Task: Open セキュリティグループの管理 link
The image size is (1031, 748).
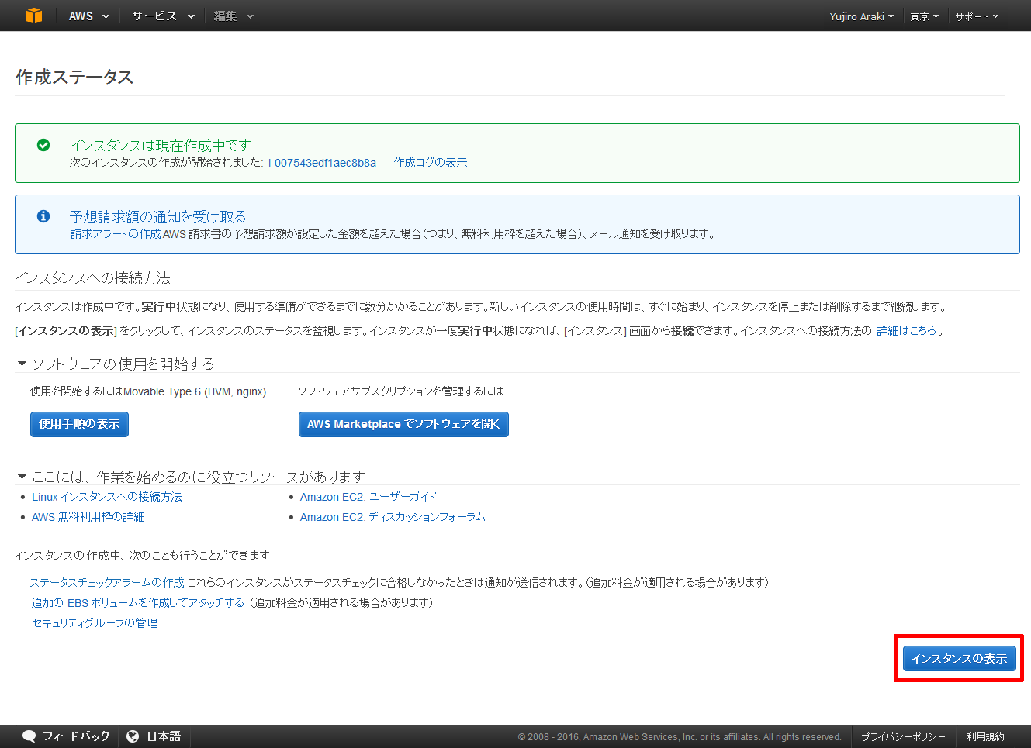Action: [95, 623]
